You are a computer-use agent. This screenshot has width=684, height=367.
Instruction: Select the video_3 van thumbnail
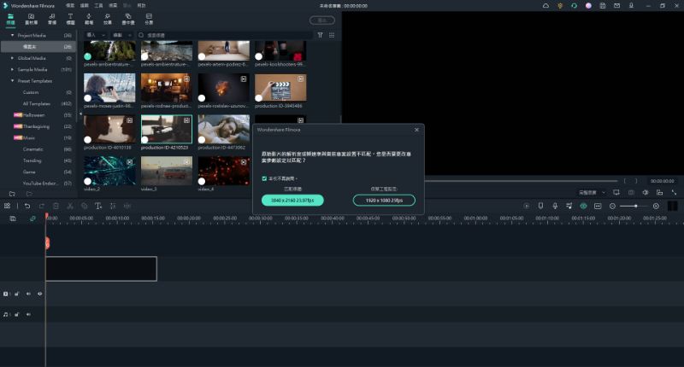click(x=166, y=171)
